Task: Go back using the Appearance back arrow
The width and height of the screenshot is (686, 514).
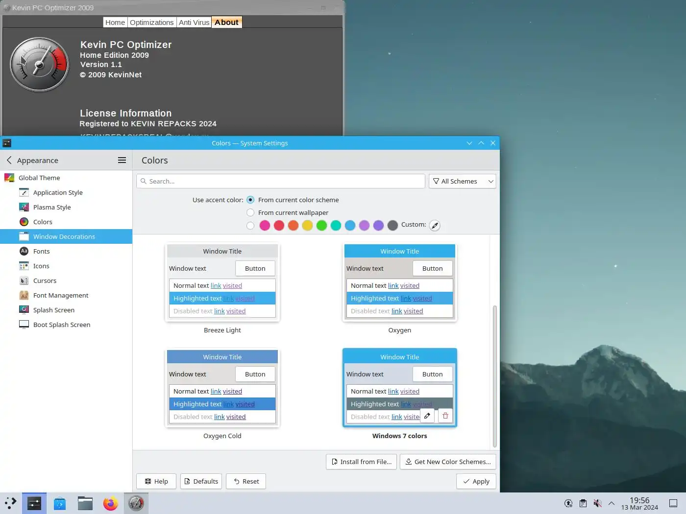Action: click(9, 160)
